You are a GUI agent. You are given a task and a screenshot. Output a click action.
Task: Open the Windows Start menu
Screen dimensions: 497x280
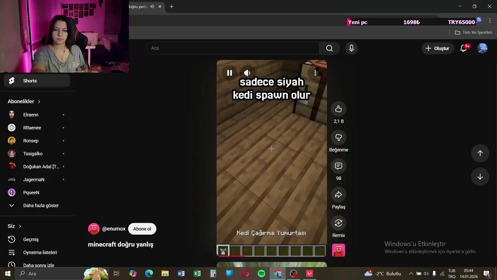(x=7, y=273)
